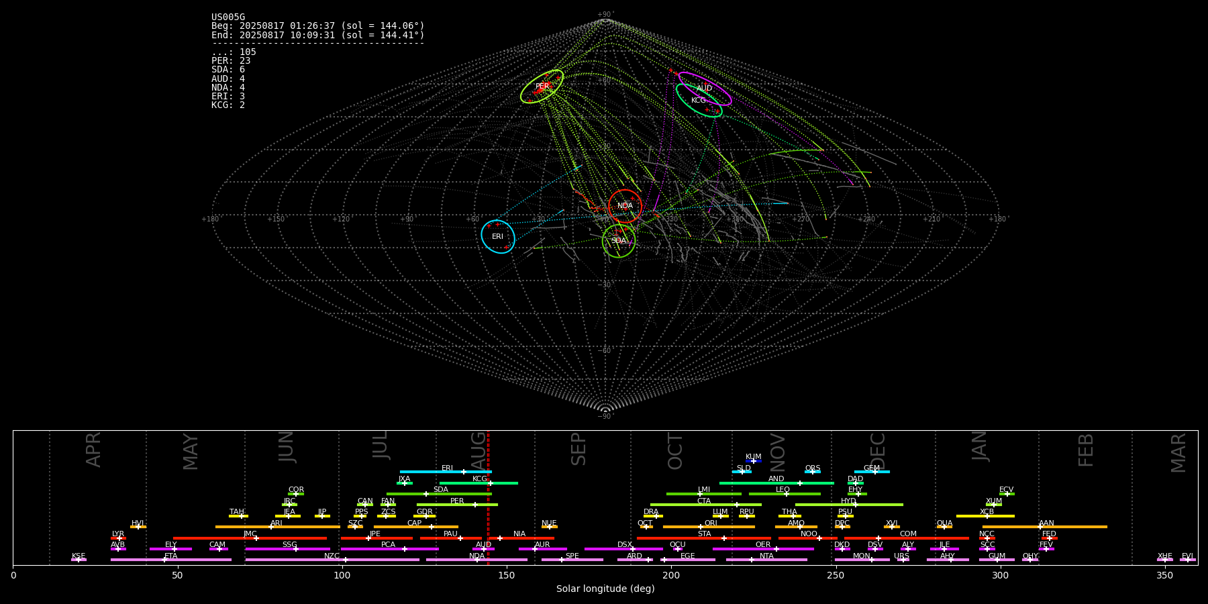Click the KCG radiant label in green ellipse
Screen dimensions: 1208x604
pos(699,101)
